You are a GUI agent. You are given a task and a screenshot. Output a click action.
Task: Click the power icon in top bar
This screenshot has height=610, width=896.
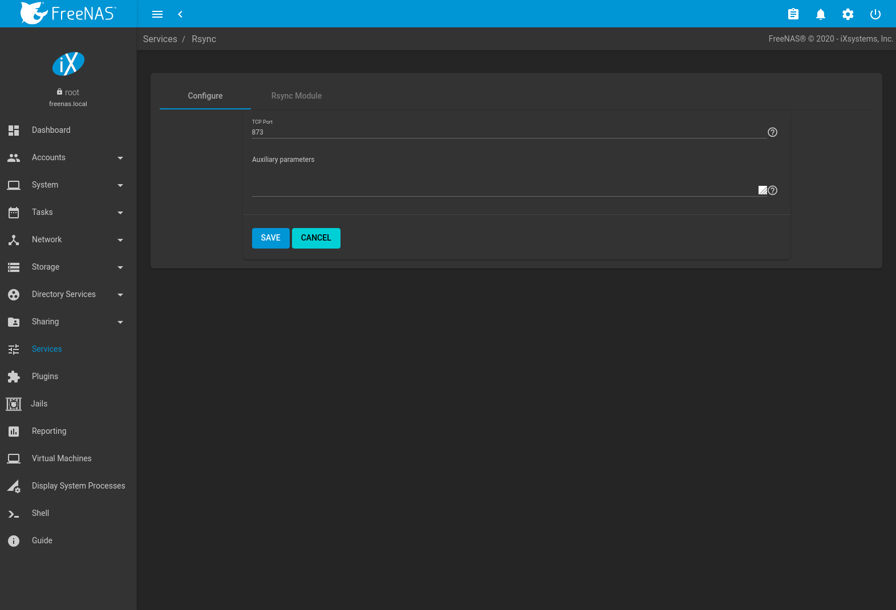click(x=875, y=14)
